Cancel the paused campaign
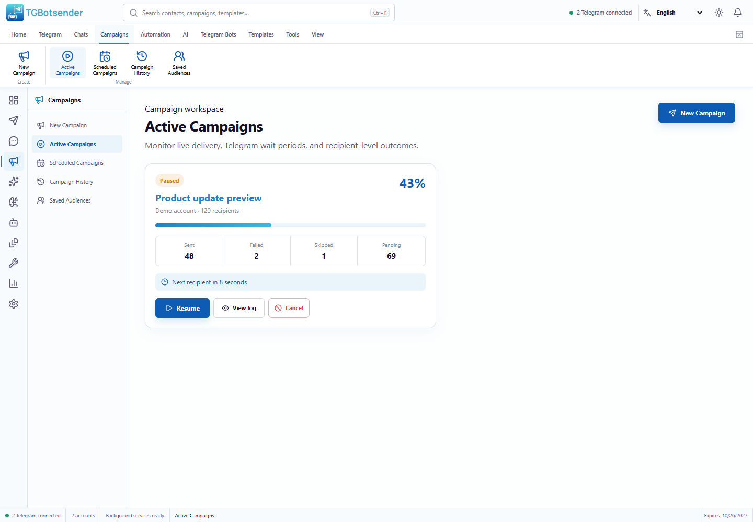Viewport: 753px width, 522px height. tap(289, 308)
